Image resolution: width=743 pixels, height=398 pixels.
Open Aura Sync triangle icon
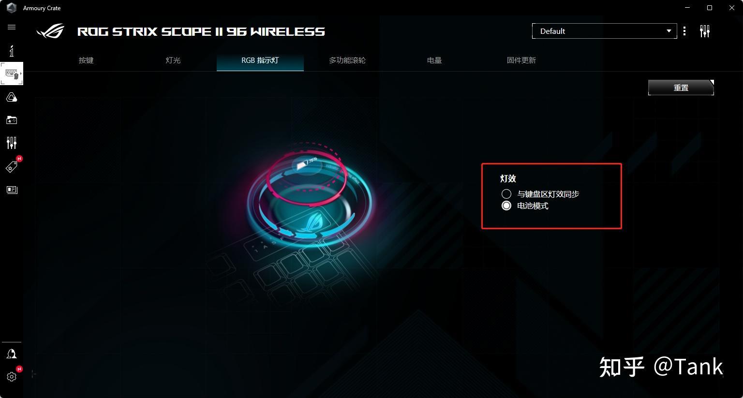12,98
